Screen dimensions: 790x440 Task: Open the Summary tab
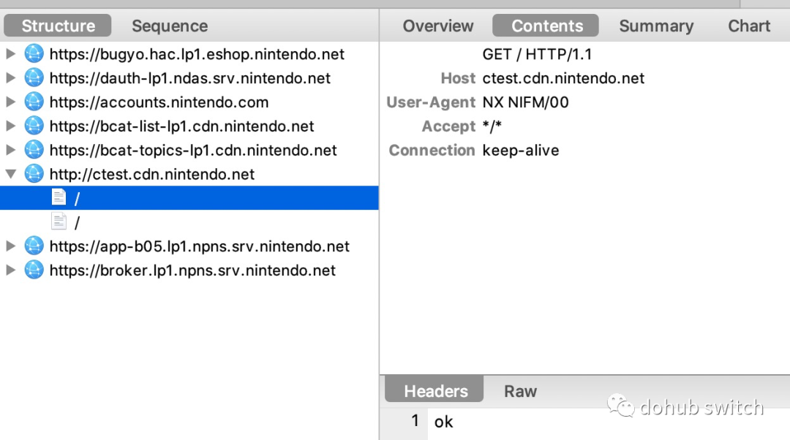656,26
